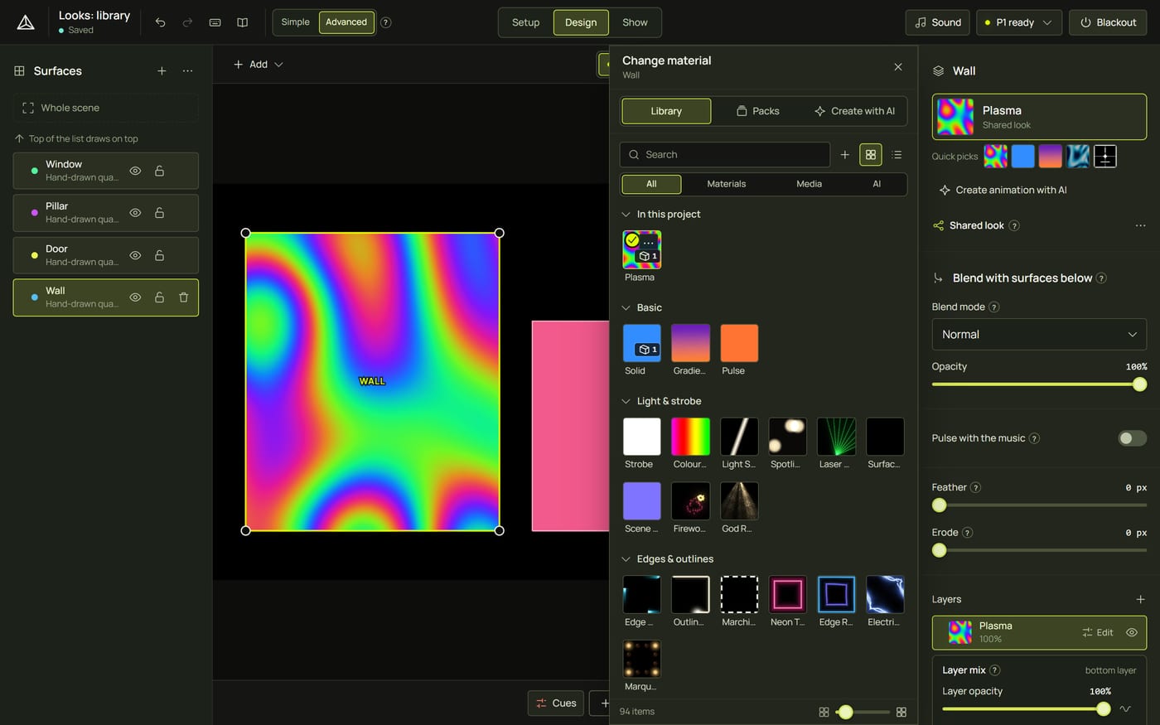The height and width of the screenshot is (725, 1160).
Task: Lock the Pillar surface
Action: (159, 213)
